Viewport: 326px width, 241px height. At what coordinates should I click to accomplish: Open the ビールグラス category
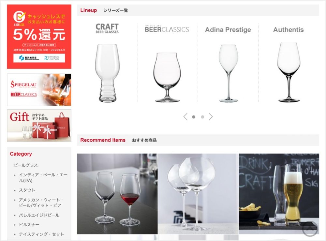[26, 165]
